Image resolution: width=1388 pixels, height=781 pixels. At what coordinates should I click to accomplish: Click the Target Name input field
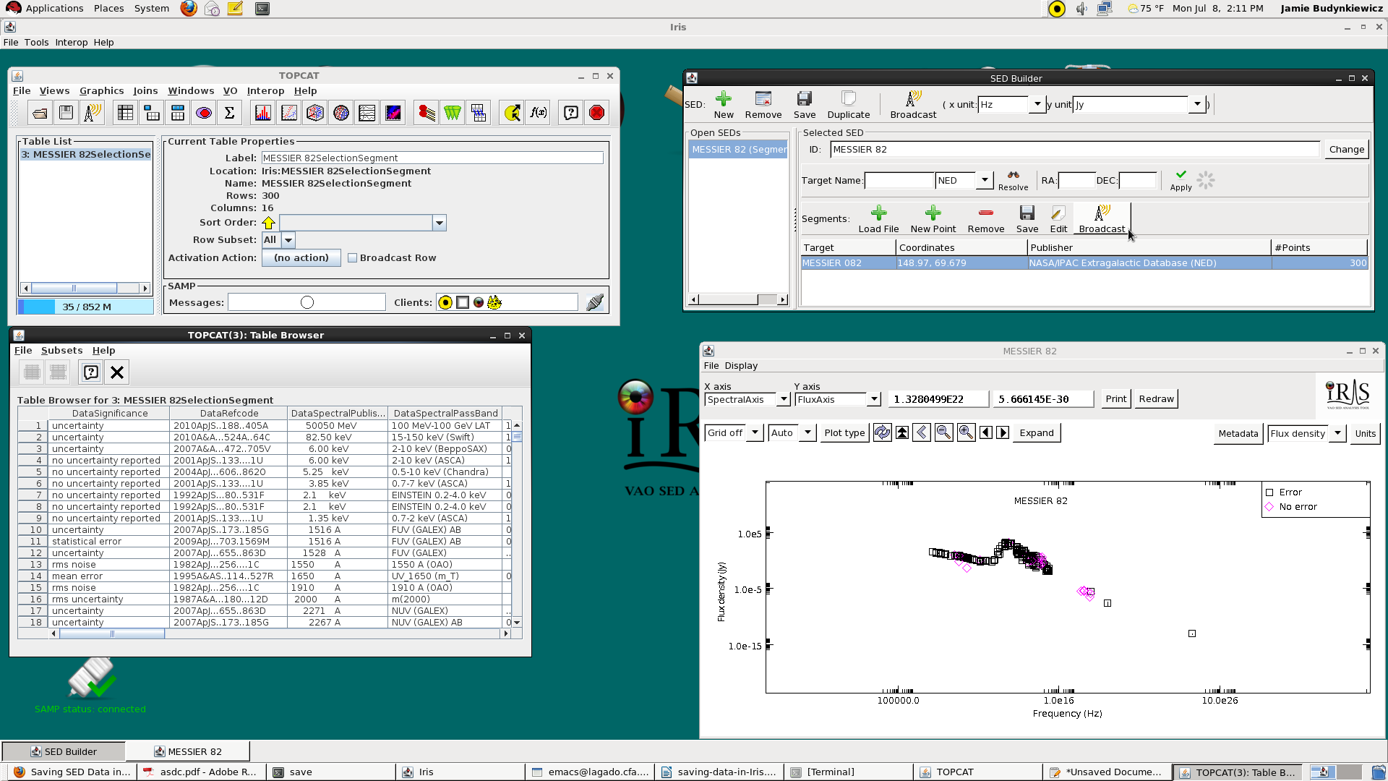(x=899, y=181)
